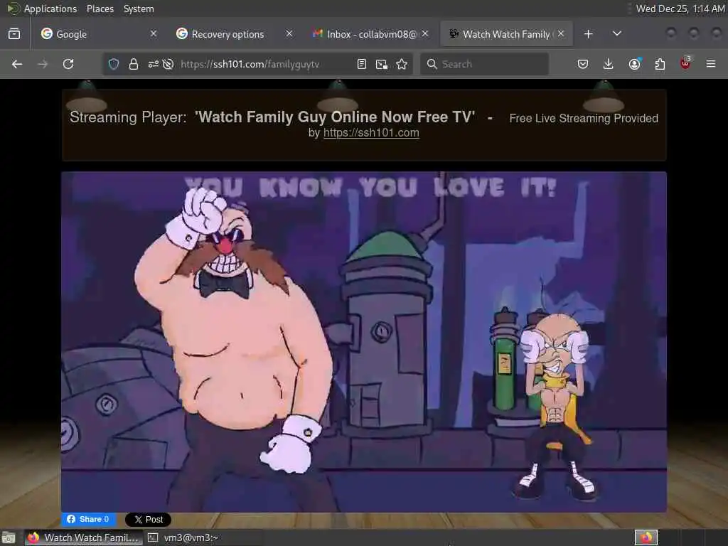Screen dimensions: 728x546
Task: Click the Facebook Share button
Action: (x=89, y=519)
